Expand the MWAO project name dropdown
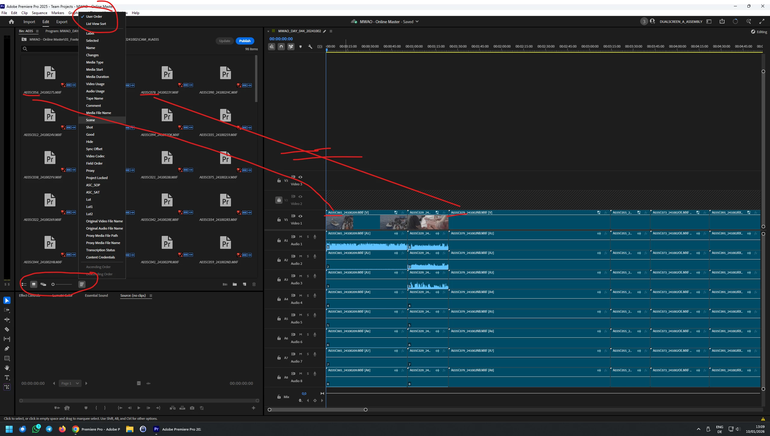This screenshot has width=770, height=436. pyautogui.click(x=417, y=22)
